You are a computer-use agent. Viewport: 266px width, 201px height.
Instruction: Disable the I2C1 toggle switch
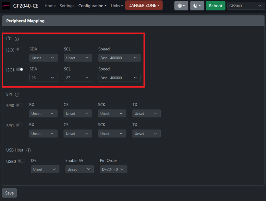tap(20, 69)
